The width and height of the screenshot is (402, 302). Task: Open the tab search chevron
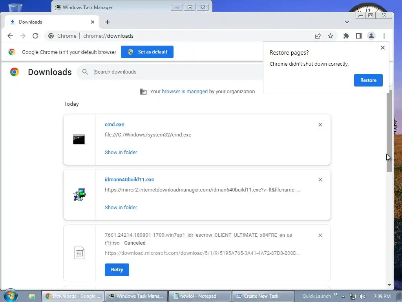click(x=347, y=22)
